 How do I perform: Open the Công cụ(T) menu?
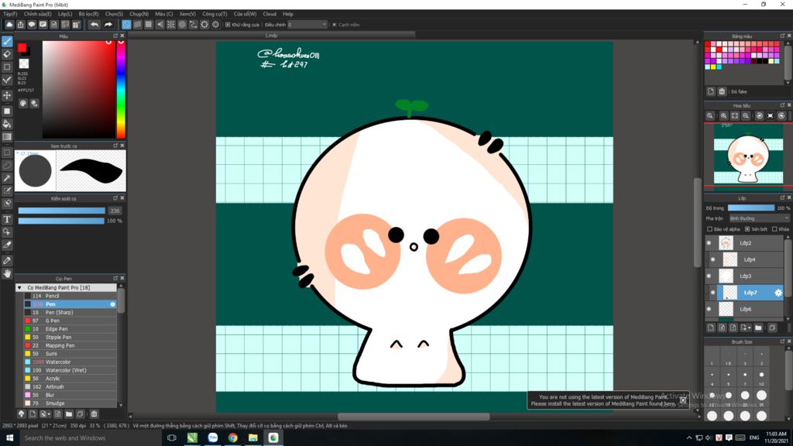pyautogui.click(x=215, y=14)
